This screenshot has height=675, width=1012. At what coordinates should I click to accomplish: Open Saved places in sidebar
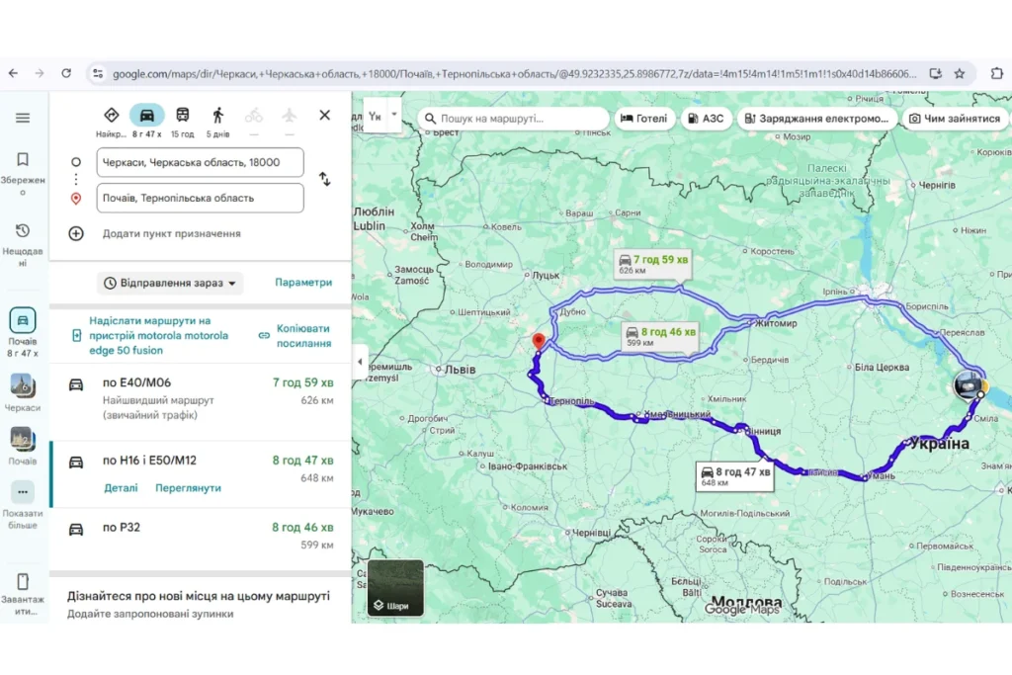[x=23, y=171]
